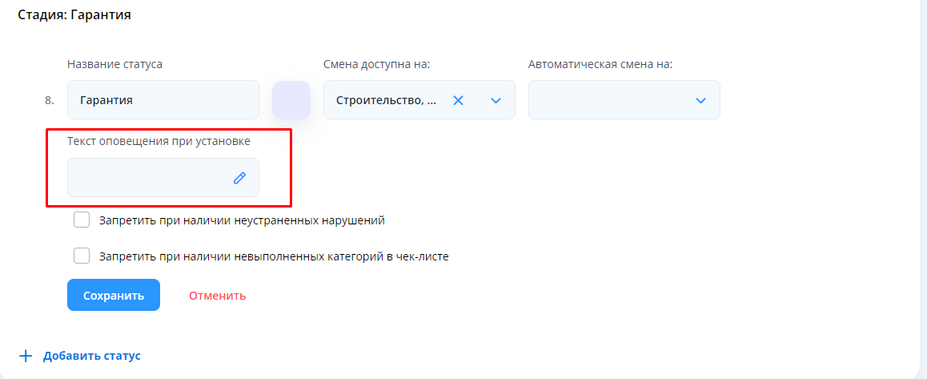The height and width of the screenshot is (379, 927).
Task: Click the Стадия: Гарантия heading
Action: [x=74, y=14]
